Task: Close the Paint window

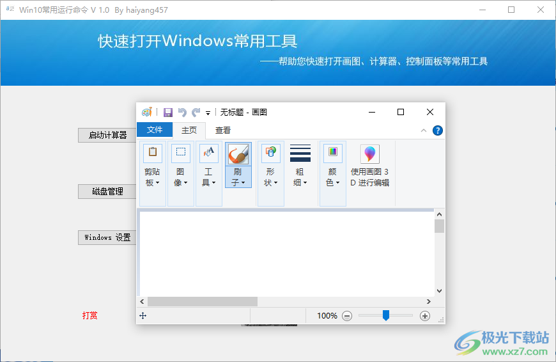Action: [430, 112]
